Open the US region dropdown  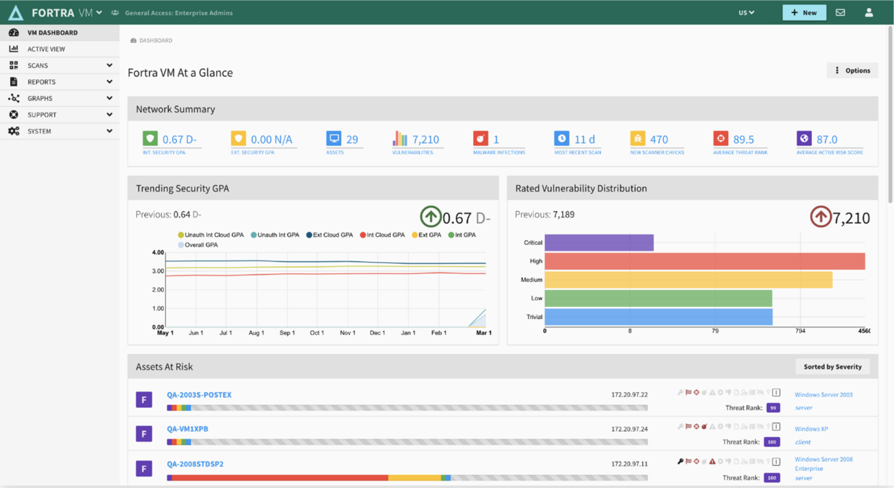click(x=746, y=12)
